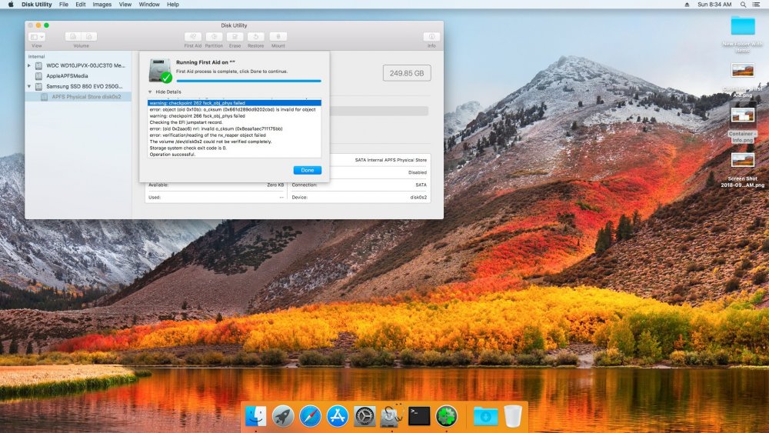Select 'Storage system check exit code' line
The width and height of the screenshot is (769, 433).
tap(235, 148)
